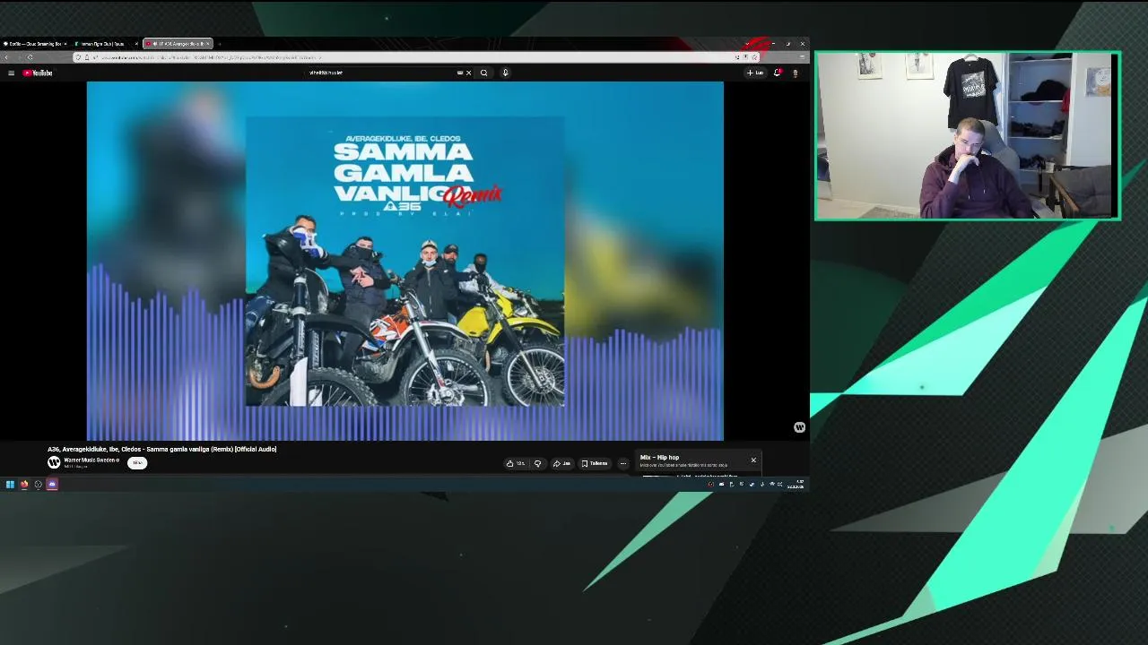The height and width of the screenshot is (645, 1148).
Task: Open a new browser tab
Action: tap(220, 44)
